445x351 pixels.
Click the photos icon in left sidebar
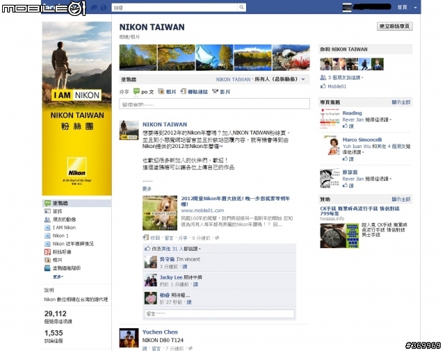47,260
